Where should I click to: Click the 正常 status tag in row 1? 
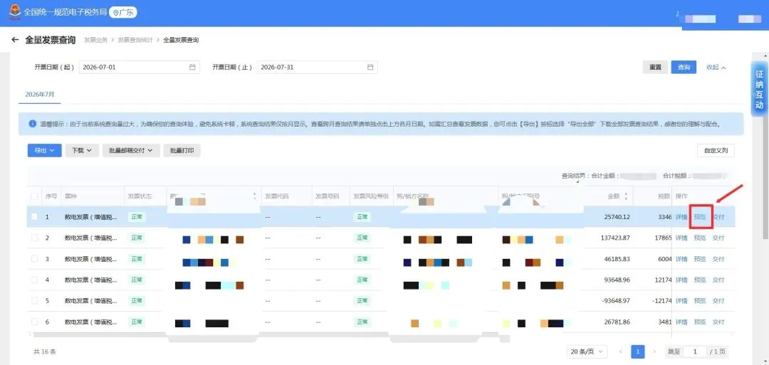pyautogui.click(x=136, y=216)
